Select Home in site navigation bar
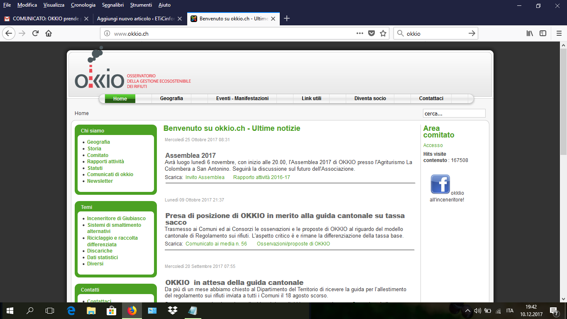 pyautogui.click(x=120, y=98)
